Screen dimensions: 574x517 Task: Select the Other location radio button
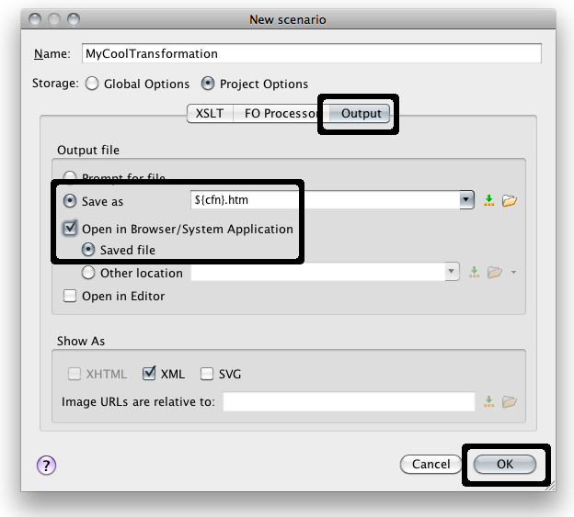click(88, 273)
